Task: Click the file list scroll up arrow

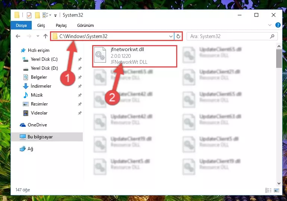Action: (x=279, y=47)
